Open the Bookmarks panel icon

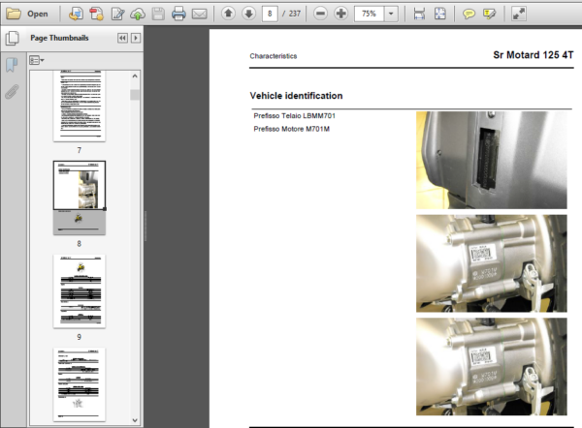click(x=12, y=65)
